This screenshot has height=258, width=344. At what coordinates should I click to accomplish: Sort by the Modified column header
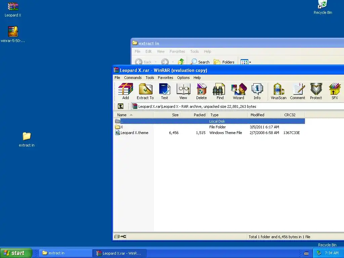point(264,115)
